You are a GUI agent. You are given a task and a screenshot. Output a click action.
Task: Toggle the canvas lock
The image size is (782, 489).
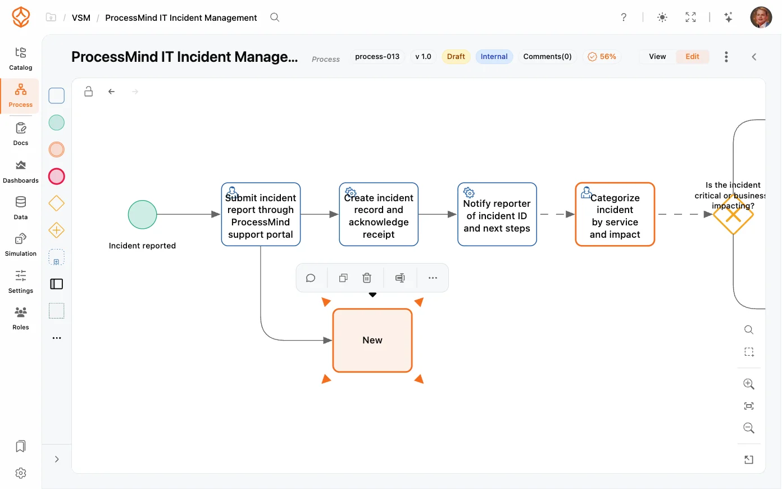click(x=89, y=92)
